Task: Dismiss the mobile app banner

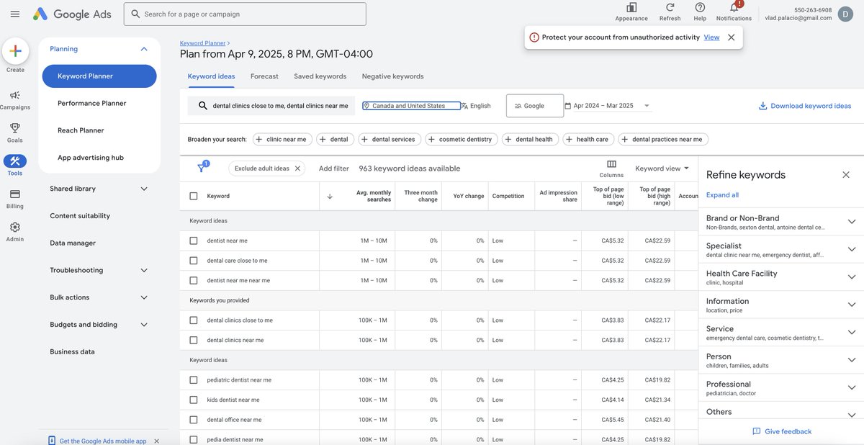Action: tap(156, 441)
